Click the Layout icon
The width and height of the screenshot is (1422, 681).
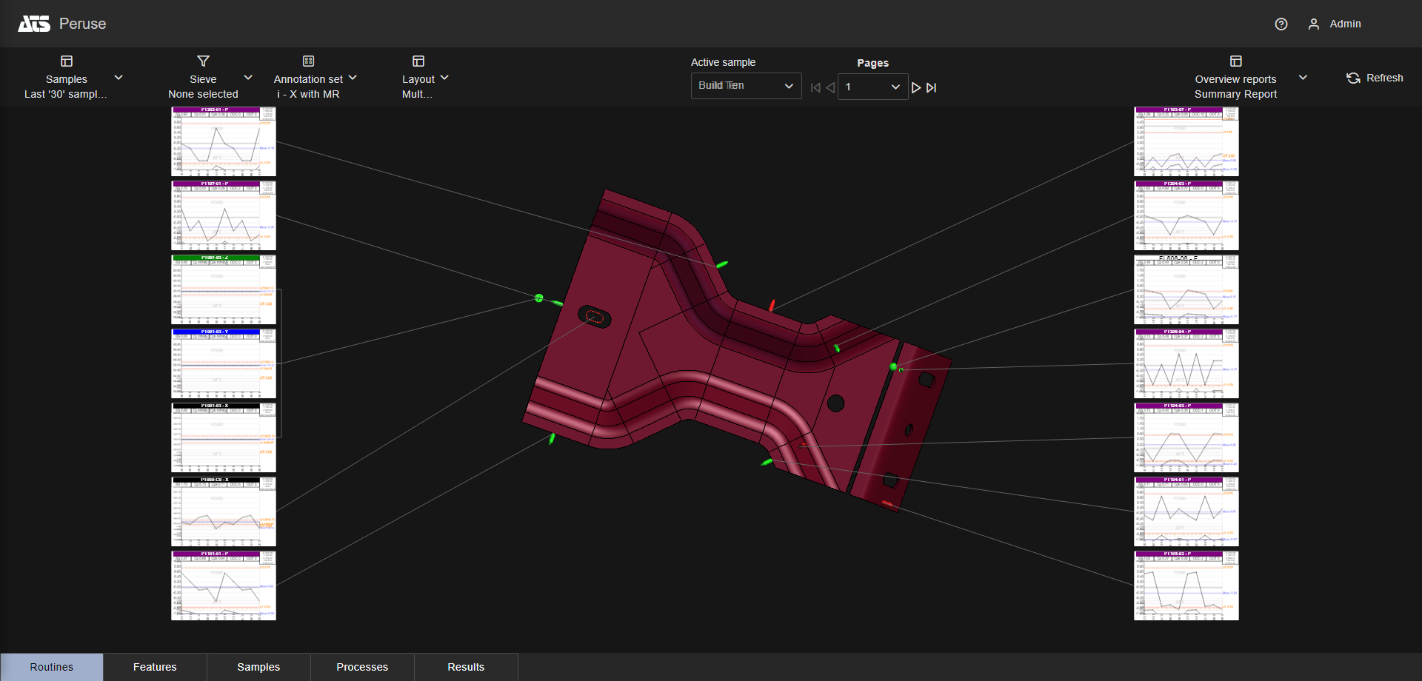tap(418, 61)
